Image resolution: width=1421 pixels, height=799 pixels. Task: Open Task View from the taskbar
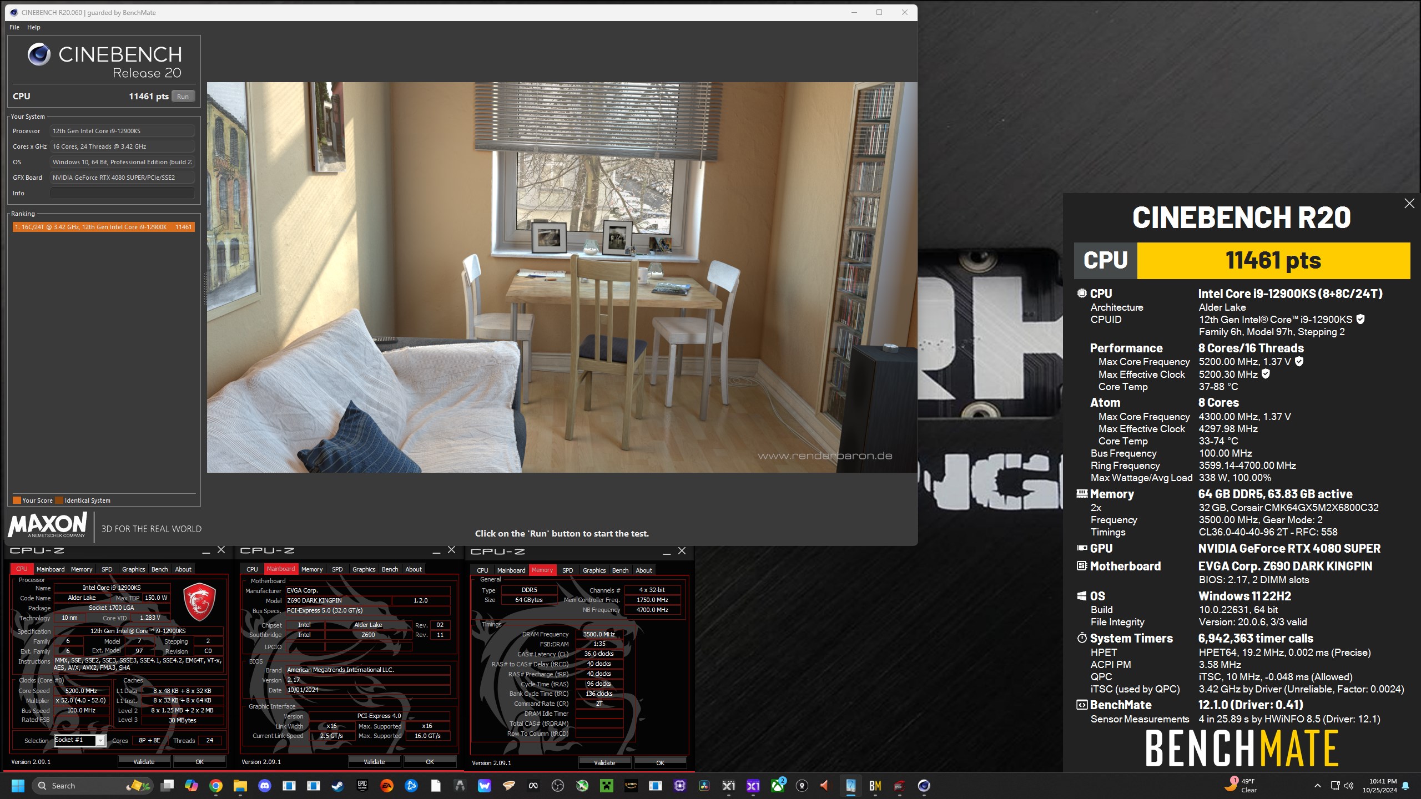(x=167, y=786)
